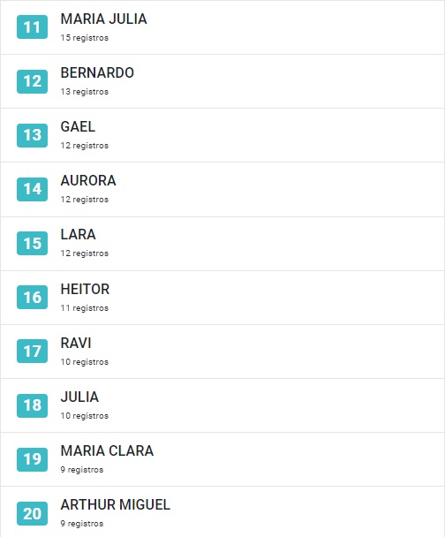Click the rank 16 badge
The height and width of the screenshot is (537, 445).
tap(32, 297)
